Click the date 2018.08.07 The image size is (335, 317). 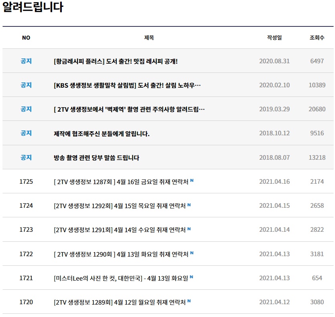(274, 158)
